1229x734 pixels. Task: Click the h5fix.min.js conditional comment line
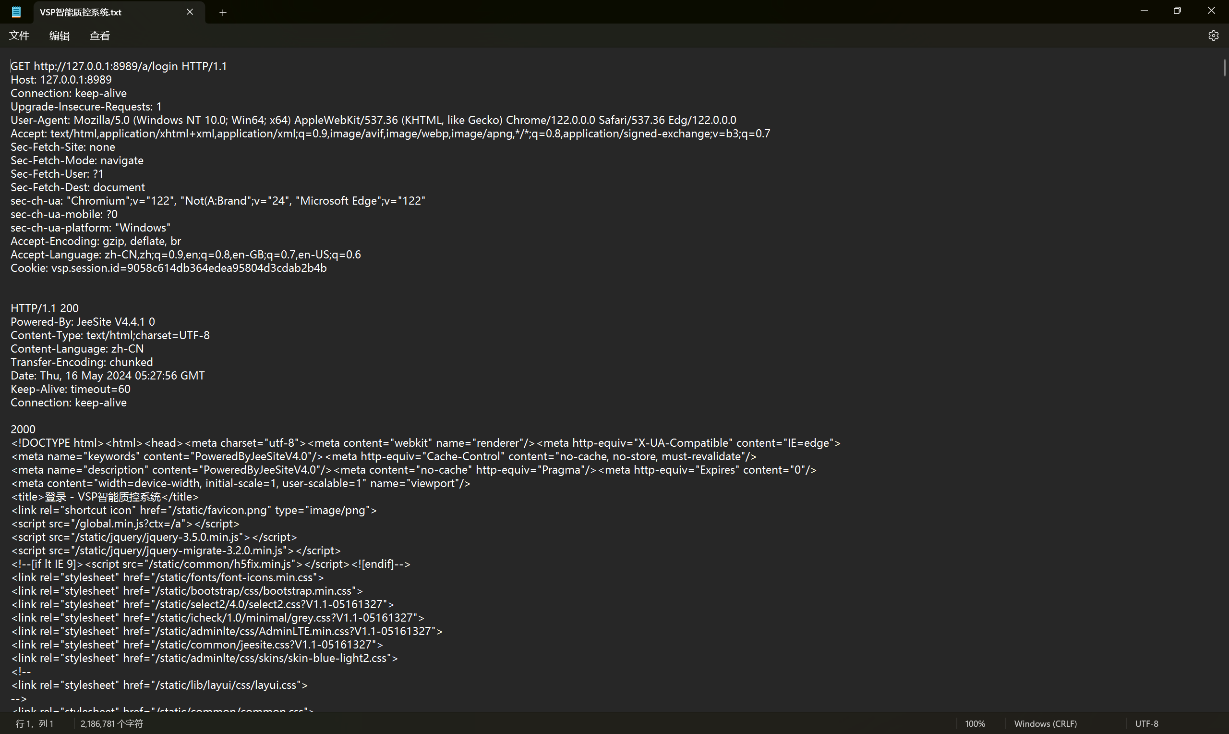[x=211, y=564]
